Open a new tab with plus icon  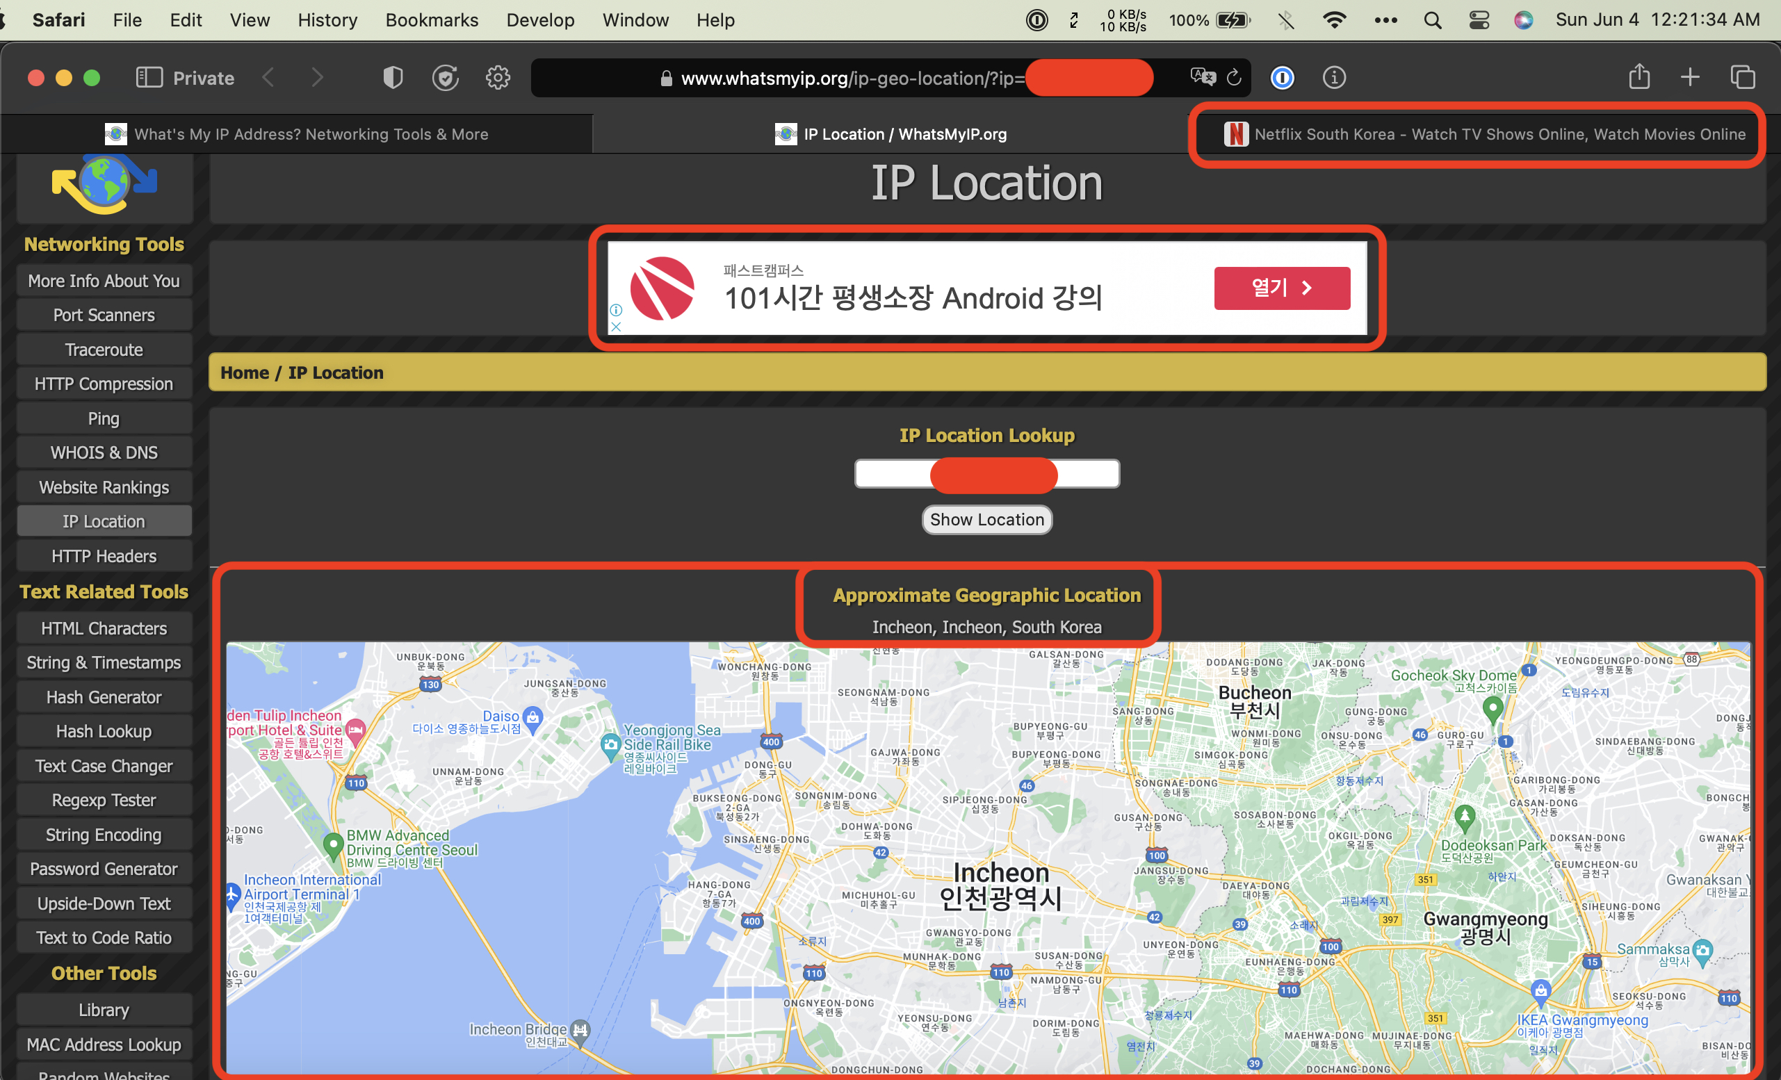pyautogui.click(x=1690, y=76)
